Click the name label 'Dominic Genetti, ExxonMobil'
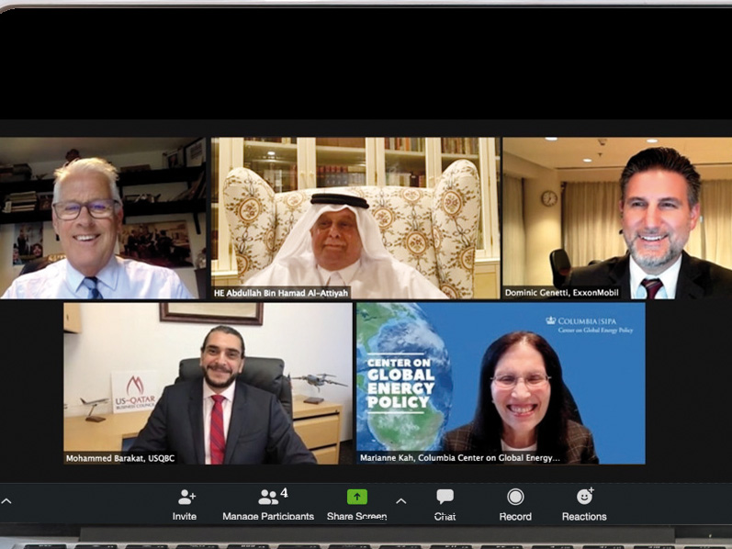 coord(561,293)
